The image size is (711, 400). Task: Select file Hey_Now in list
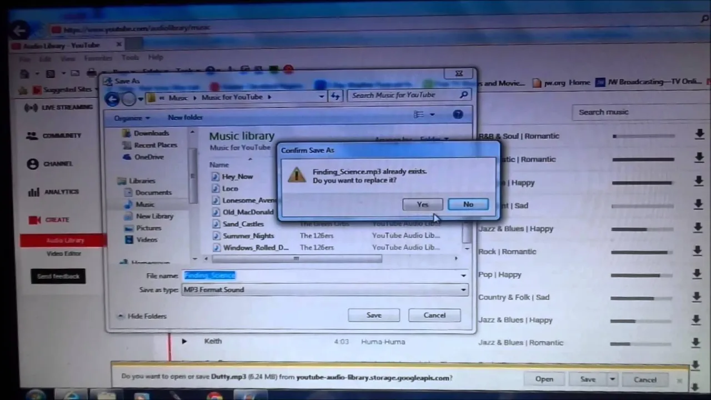(x=237, y=177)
